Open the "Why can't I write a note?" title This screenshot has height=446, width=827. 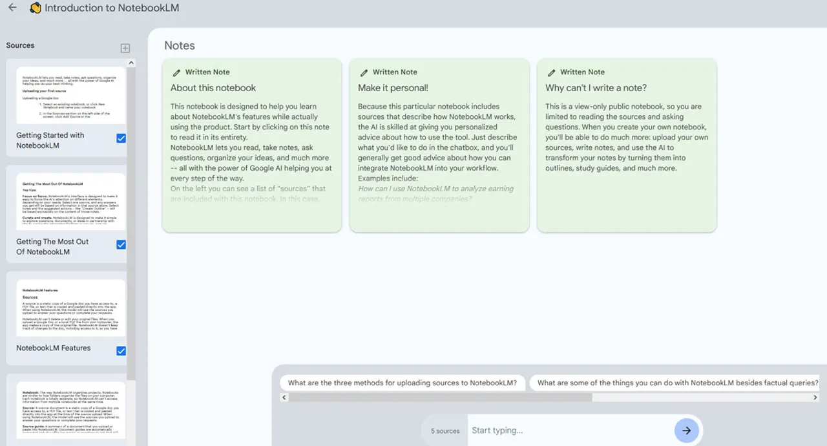(x=596, y=88)
